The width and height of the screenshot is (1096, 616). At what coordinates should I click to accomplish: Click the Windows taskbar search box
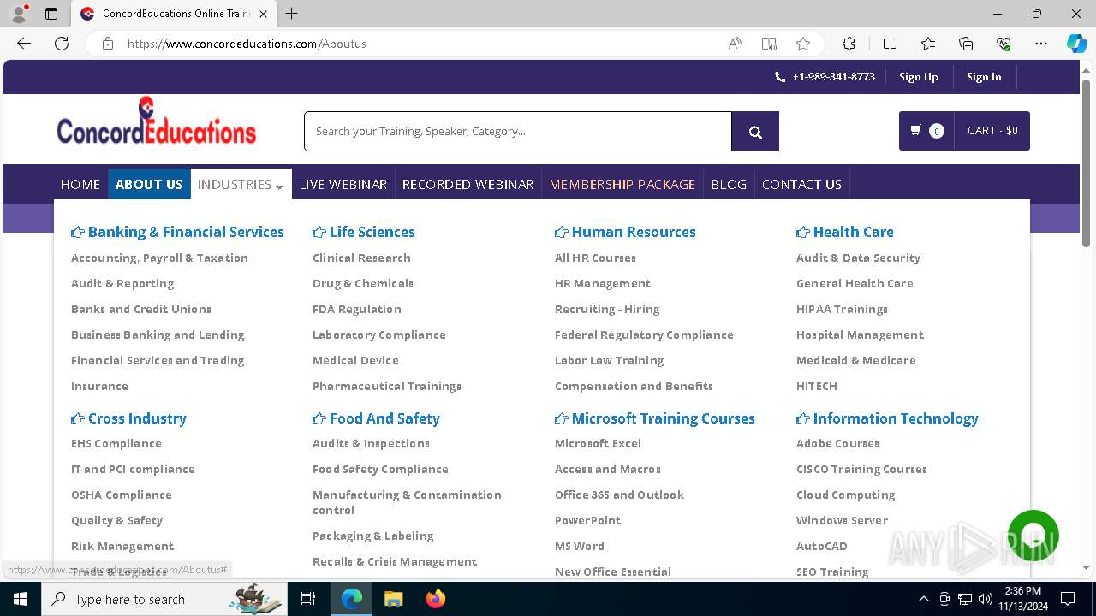point(164,599)
